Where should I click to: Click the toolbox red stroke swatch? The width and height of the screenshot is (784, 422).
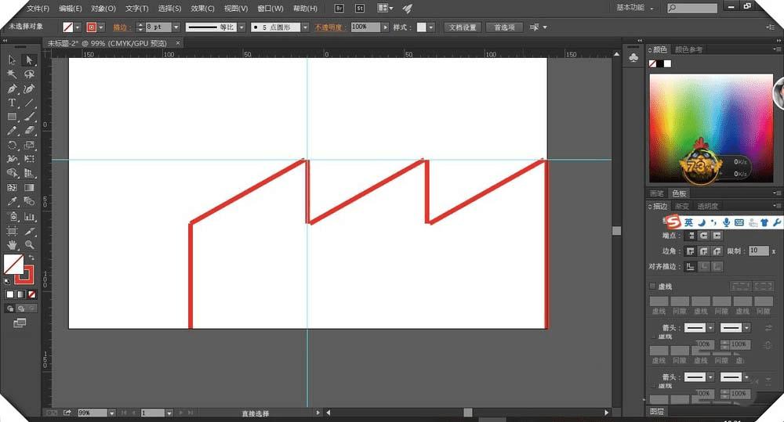click(x=25, y=275)
